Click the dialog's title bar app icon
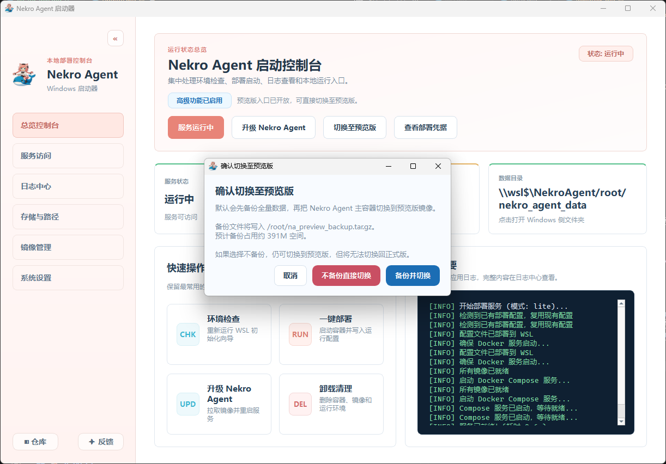Screen dimensions: 666x464 [213, 166]
